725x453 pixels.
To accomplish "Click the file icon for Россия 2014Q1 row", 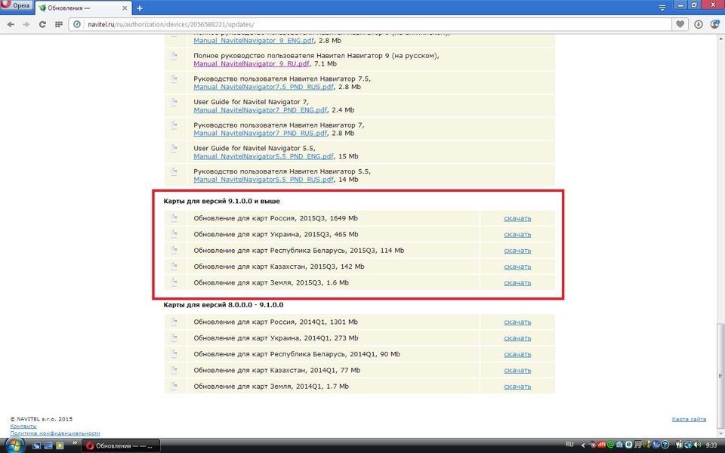I will [x=174, y=322].
